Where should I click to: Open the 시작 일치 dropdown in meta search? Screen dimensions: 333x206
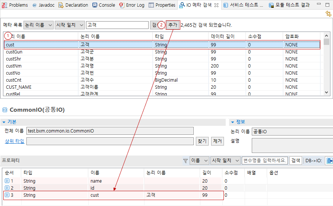(x=70, y=25)
